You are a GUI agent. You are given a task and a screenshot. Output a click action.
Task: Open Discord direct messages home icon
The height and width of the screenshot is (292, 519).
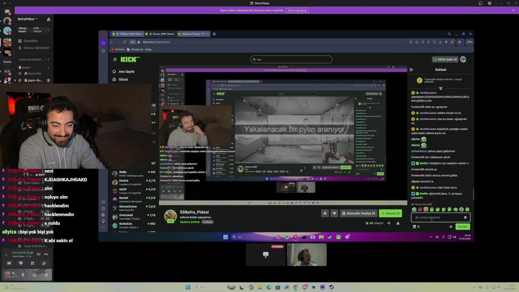7,11
